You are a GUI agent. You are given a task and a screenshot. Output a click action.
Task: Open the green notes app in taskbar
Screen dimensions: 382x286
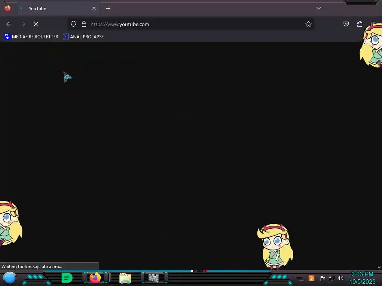point(67,278)
